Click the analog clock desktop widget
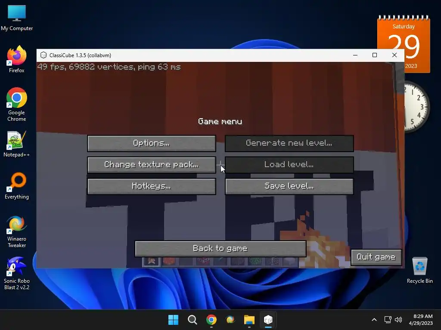Image resolution: width=441 pixels, height=330 pixels. 417,107
